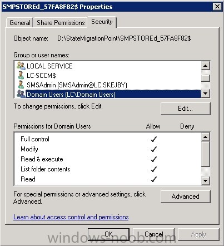224x246 pixels.
Task: Confirm the dialog with OK
Action: (x=108, y=234)
